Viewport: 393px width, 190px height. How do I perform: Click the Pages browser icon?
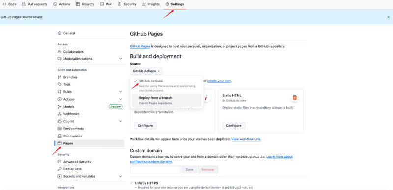59,143
